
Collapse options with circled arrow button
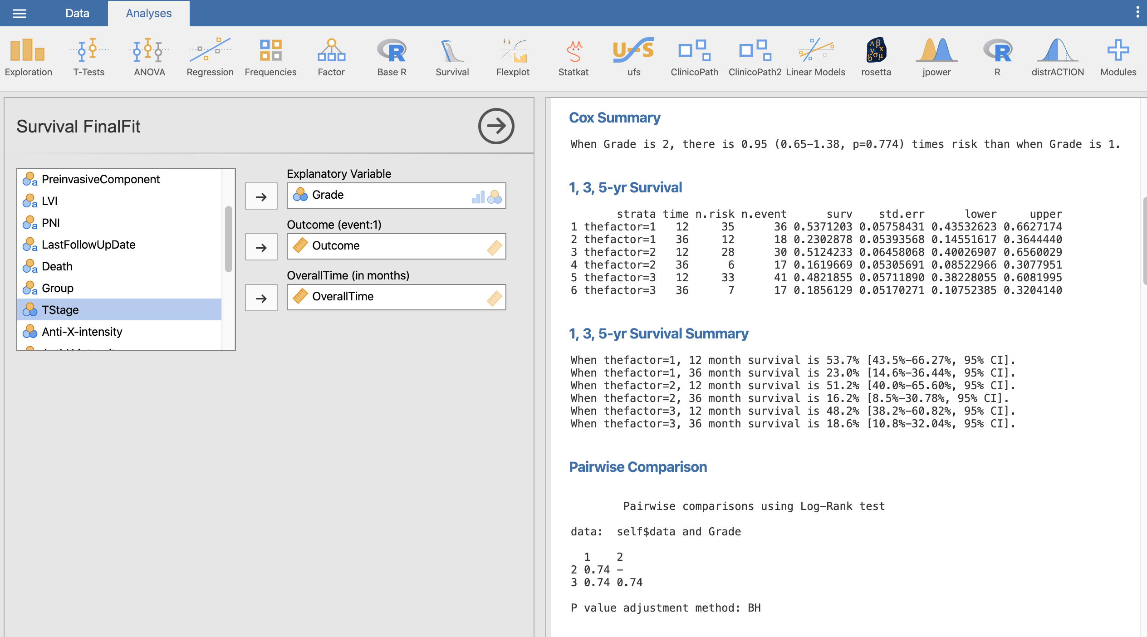coord(496,126)
